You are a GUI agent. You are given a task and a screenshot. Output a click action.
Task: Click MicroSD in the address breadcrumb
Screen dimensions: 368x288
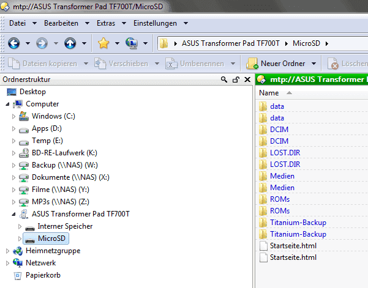(x=306, y=43)
